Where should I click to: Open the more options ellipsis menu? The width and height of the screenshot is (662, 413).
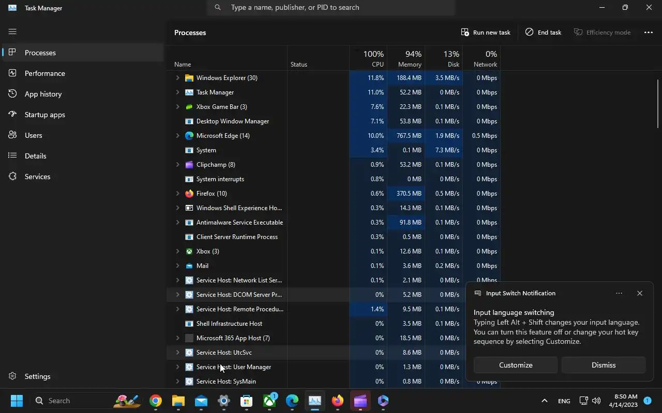pyautogui.click(x=648, y=32)
